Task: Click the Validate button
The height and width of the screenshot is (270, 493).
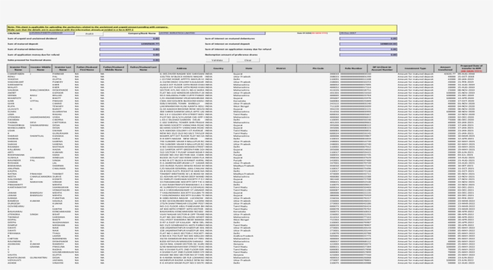Action: [x=217, y=60]
